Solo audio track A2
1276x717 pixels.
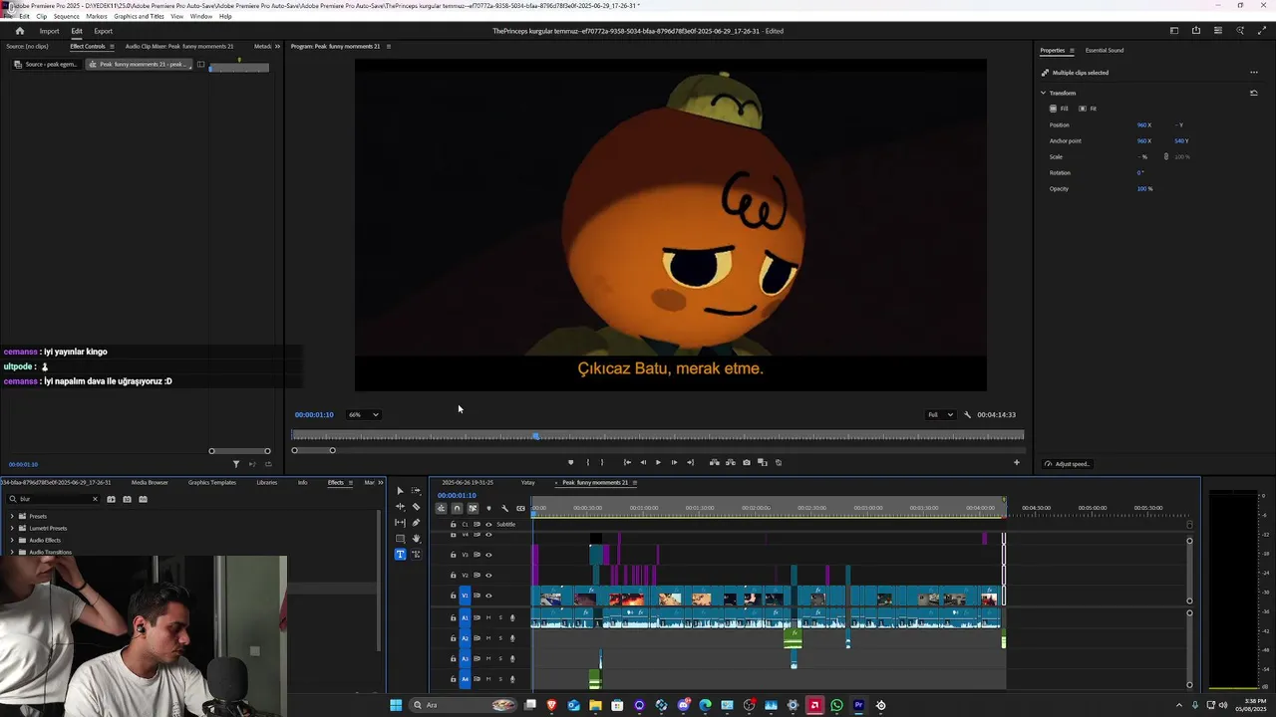[x=500, y=638]
